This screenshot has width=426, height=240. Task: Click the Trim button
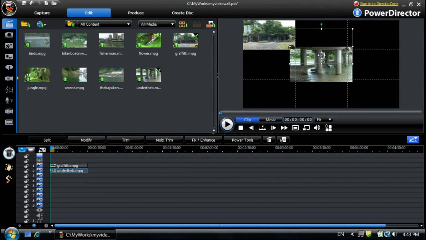125,140
